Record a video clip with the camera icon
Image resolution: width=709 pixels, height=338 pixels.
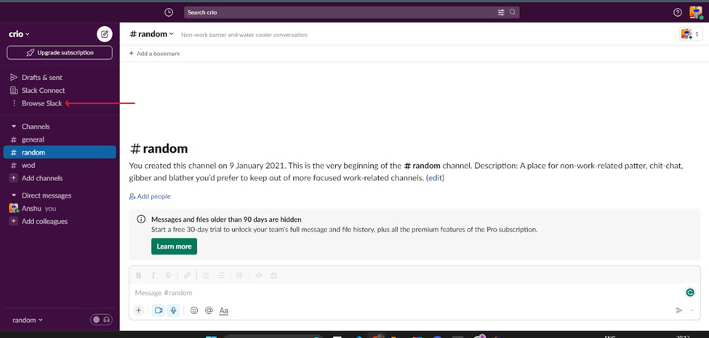(159, 310)
